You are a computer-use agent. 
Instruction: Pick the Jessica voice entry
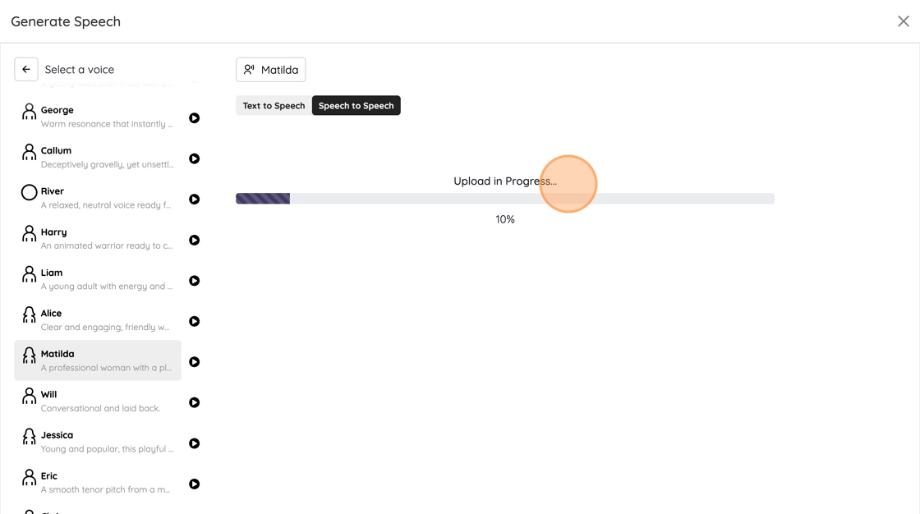(99, 442)
